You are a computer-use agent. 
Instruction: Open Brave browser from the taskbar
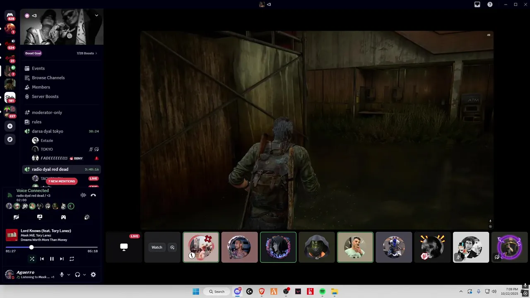point(261,291)
